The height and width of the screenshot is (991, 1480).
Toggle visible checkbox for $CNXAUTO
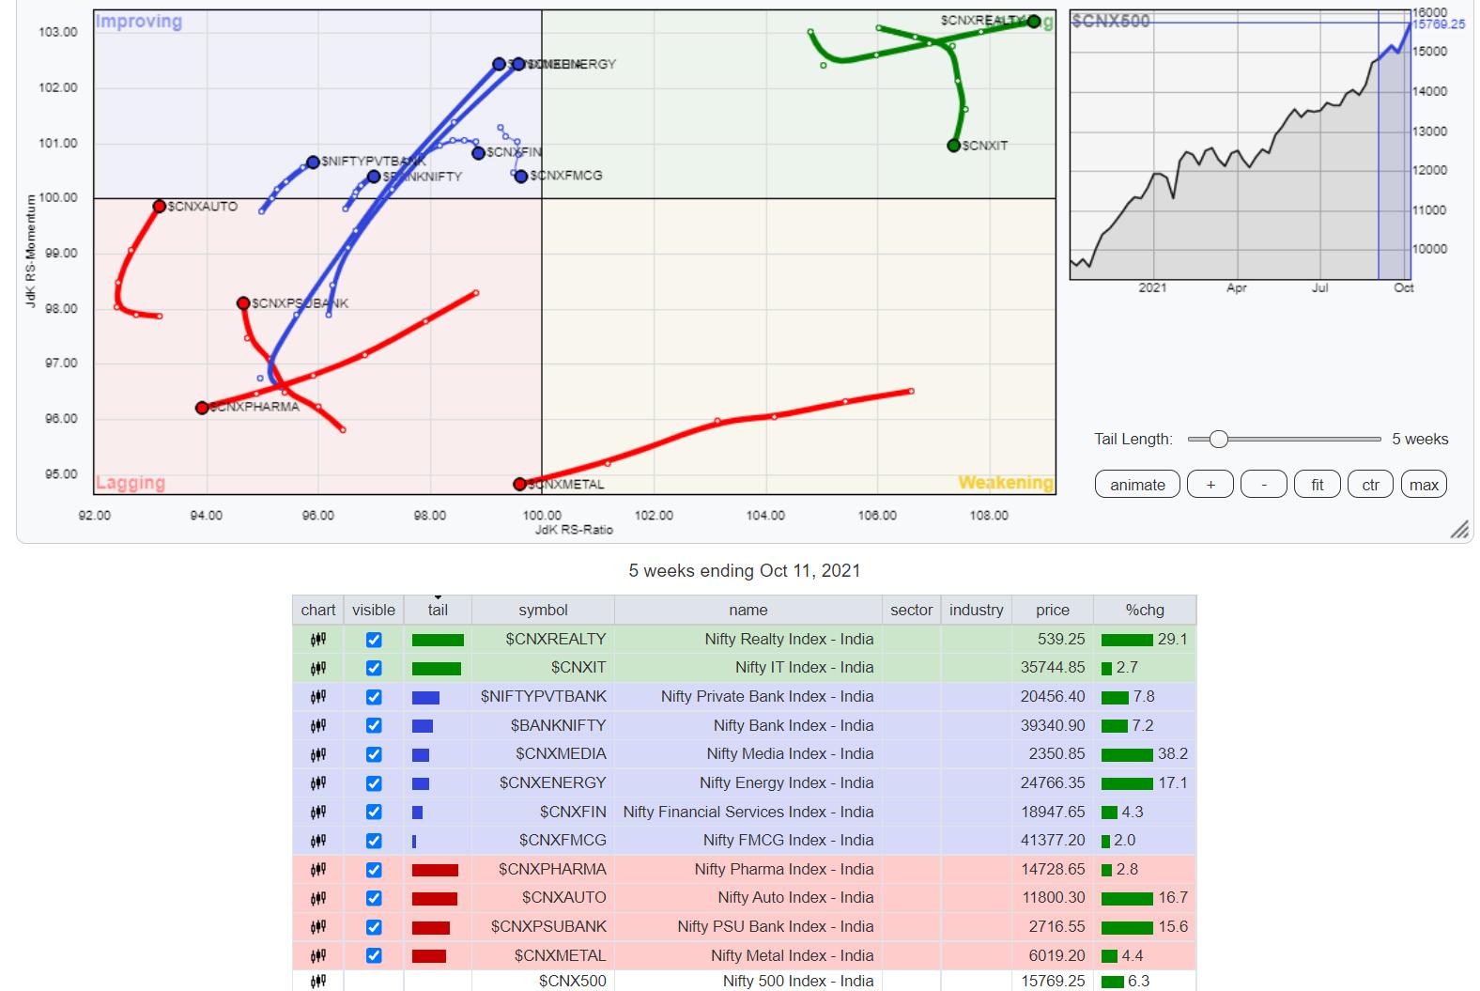pyautogui.click(x=374, y=898)
